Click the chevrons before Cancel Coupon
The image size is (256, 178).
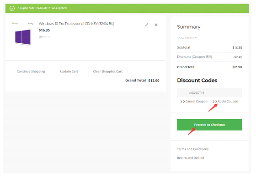click(x=182, y=102)
